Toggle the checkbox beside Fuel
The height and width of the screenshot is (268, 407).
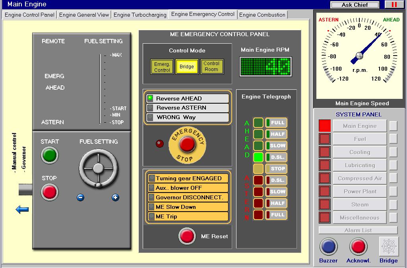tap(393, 139)
